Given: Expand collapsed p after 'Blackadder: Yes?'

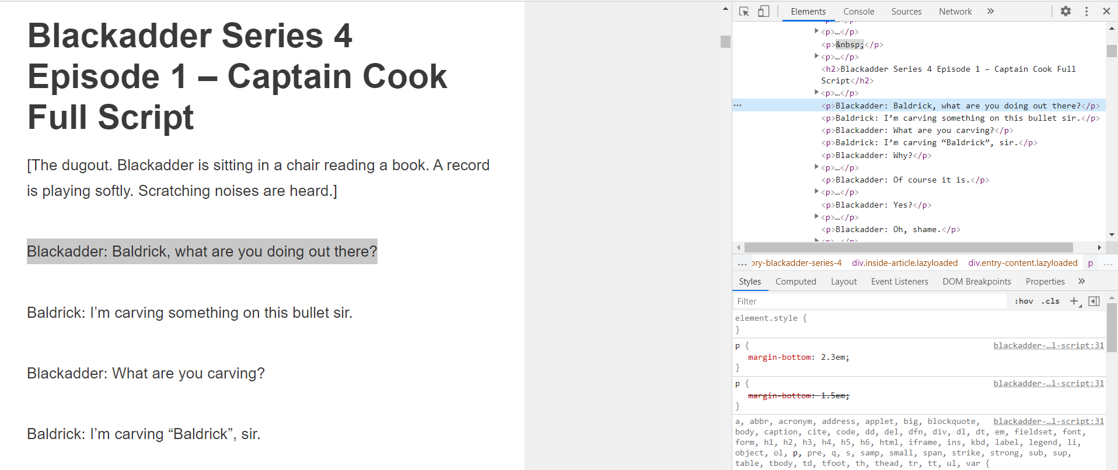Looking at the screenshot, I should 816,217.
